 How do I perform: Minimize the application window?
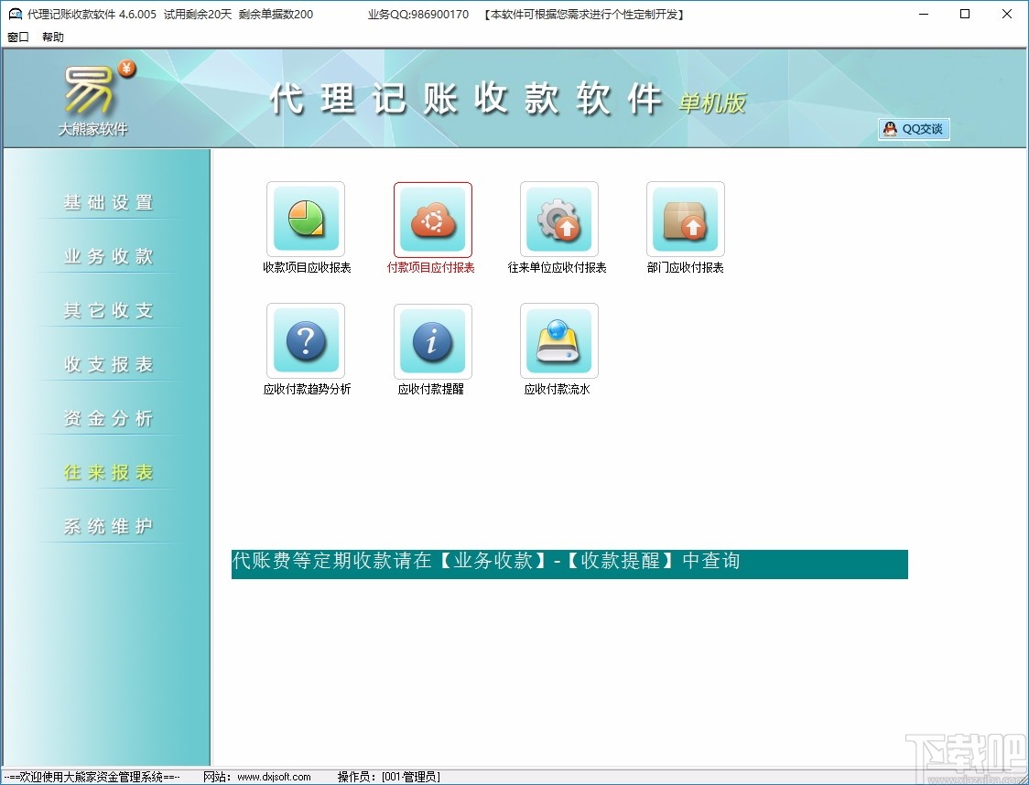(x=924, y=14)
